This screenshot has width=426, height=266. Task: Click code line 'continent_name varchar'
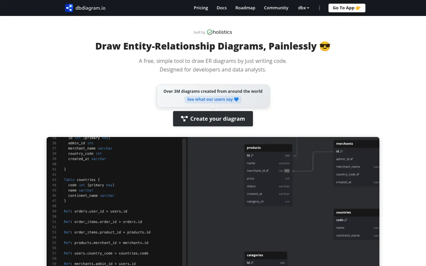91,196
